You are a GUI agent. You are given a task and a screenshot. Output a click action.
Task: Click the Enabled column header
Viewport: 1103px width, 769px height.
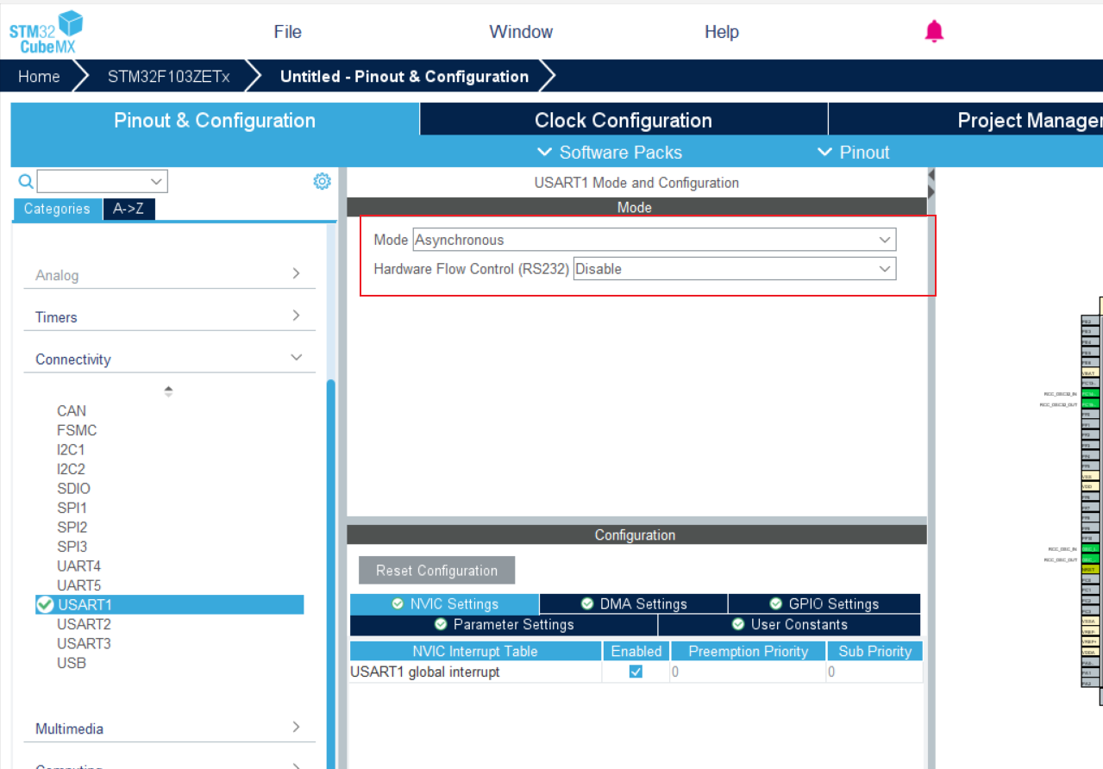[636, 651]
